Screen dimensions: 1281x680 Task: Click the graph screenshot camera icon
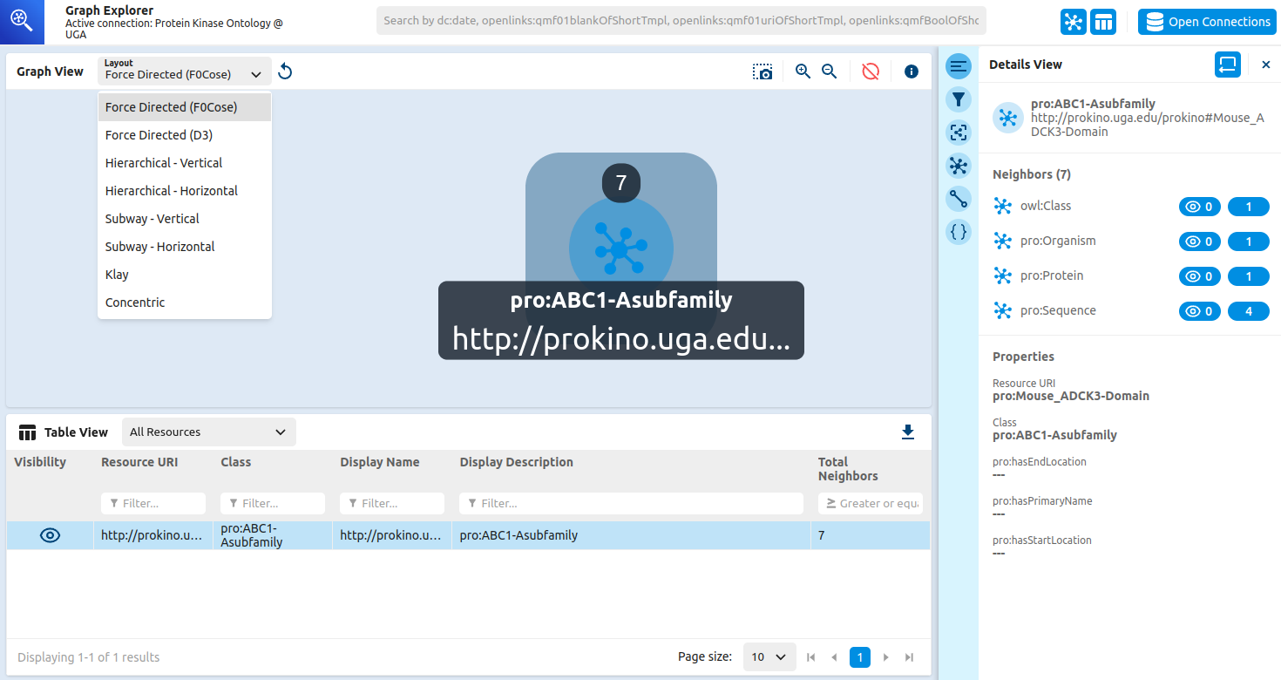(x=762, y=71)
